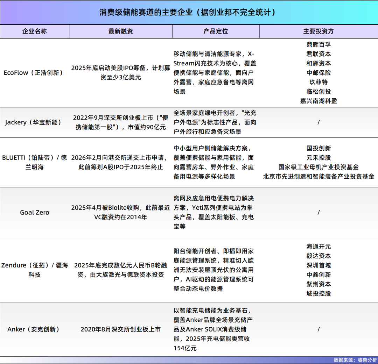Click the Anker（安克创新）company cell

pyautogui.click(x=34, y=329)
